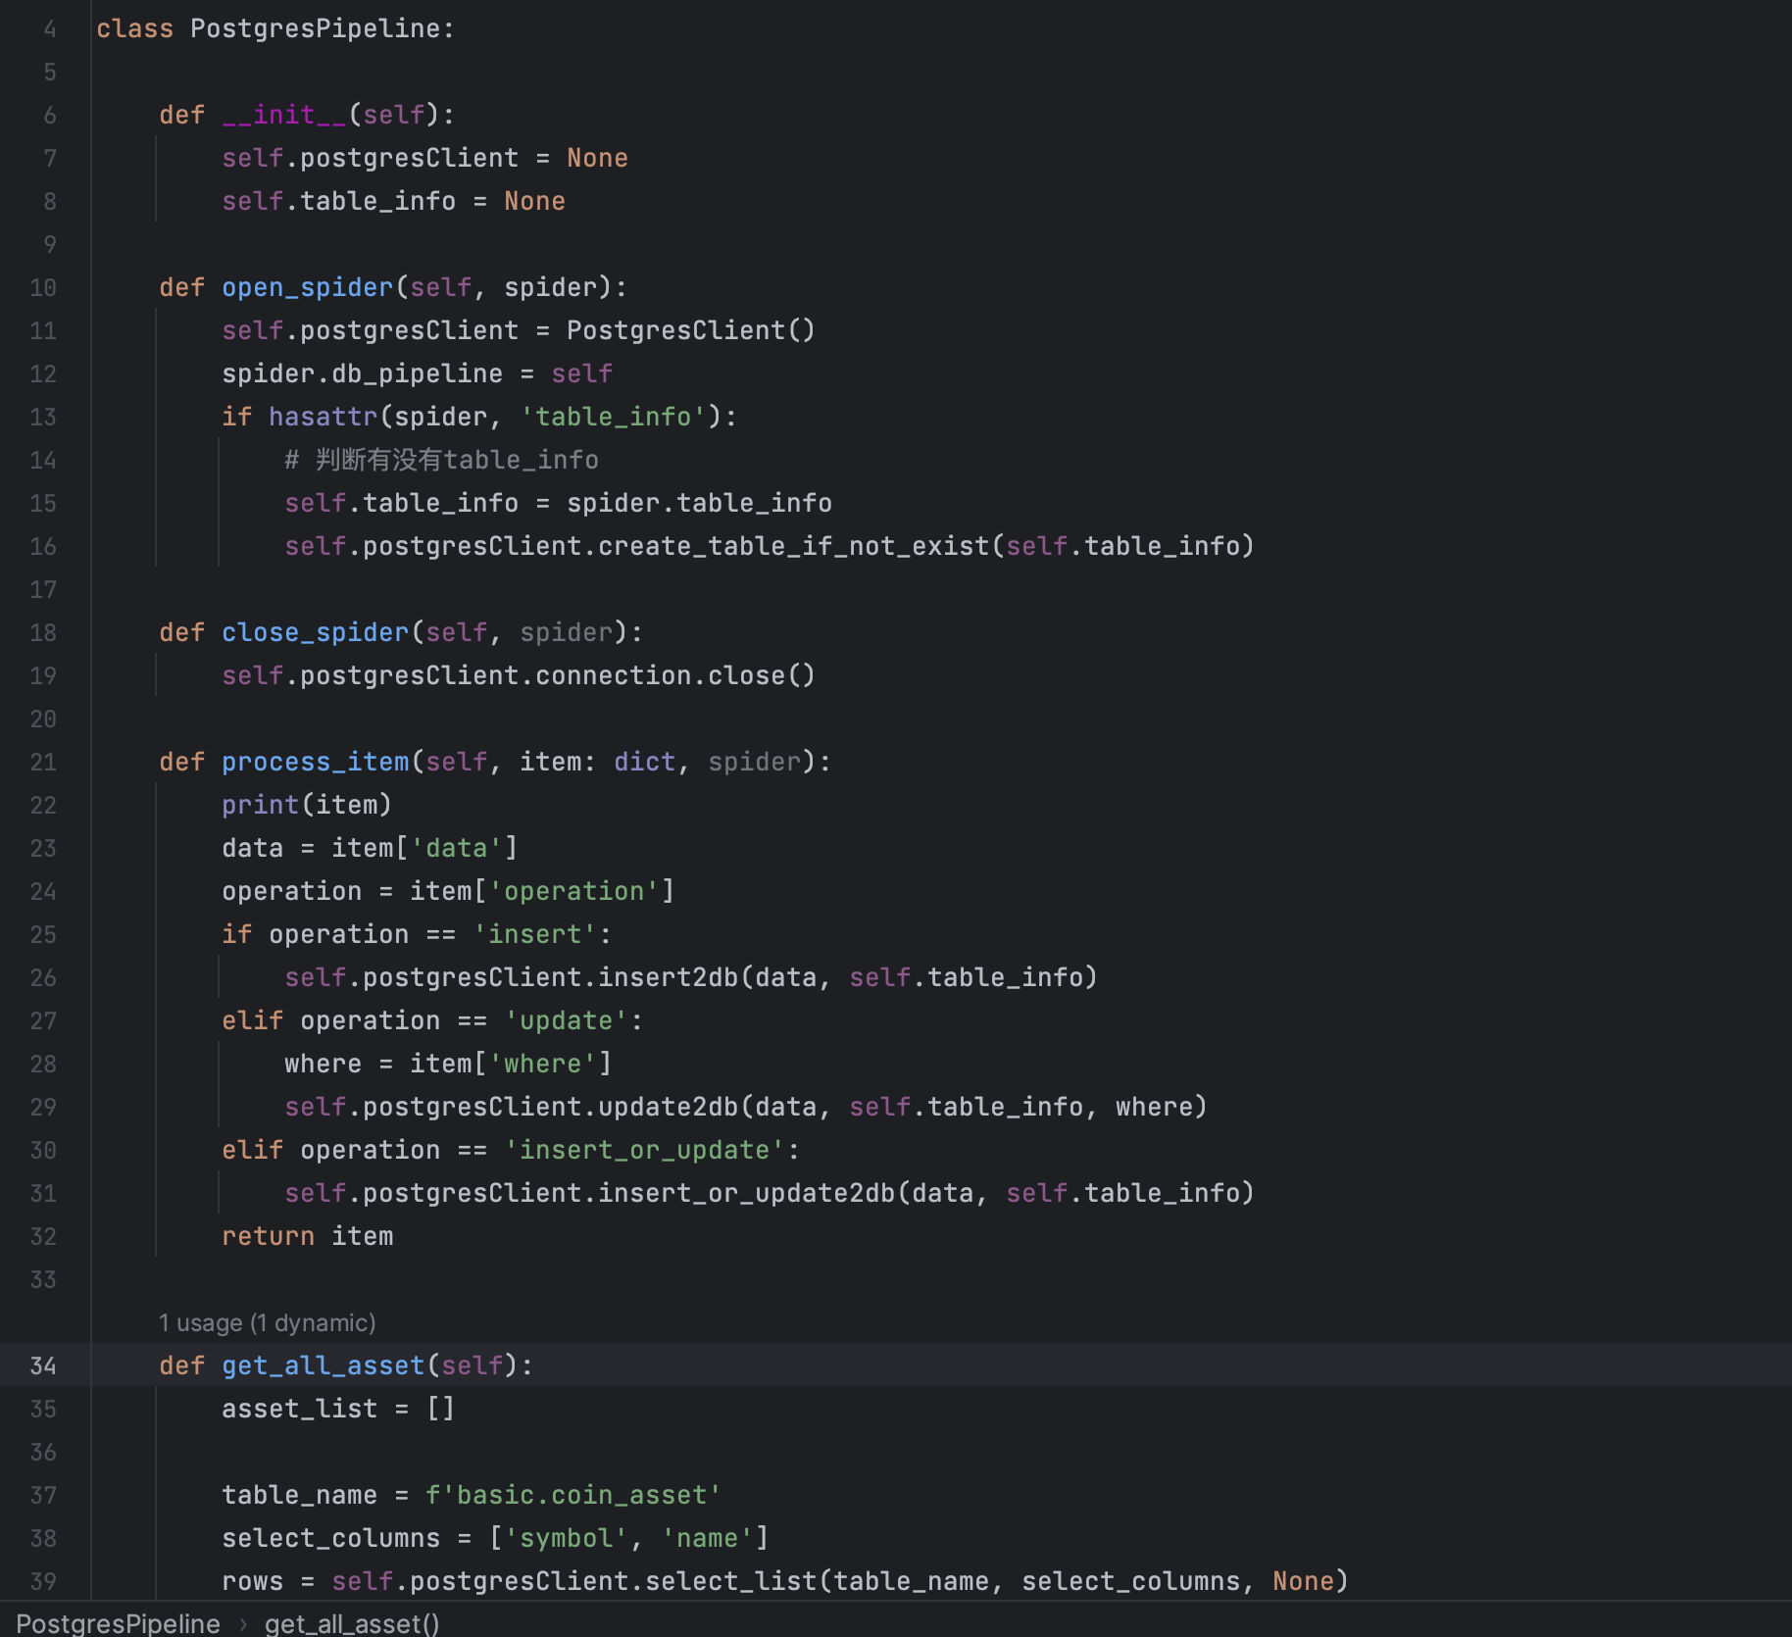Click the f'basic.coin_asset' string

tap(573, 1495)
